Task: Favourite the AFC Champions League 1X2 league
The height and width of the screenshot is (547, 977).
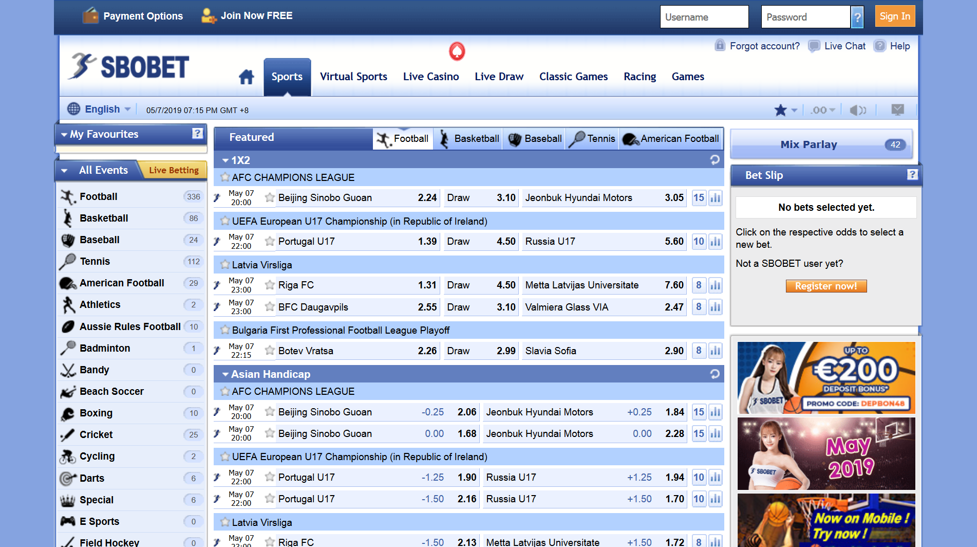Action: pyautogui.click(x=225, y=177)
